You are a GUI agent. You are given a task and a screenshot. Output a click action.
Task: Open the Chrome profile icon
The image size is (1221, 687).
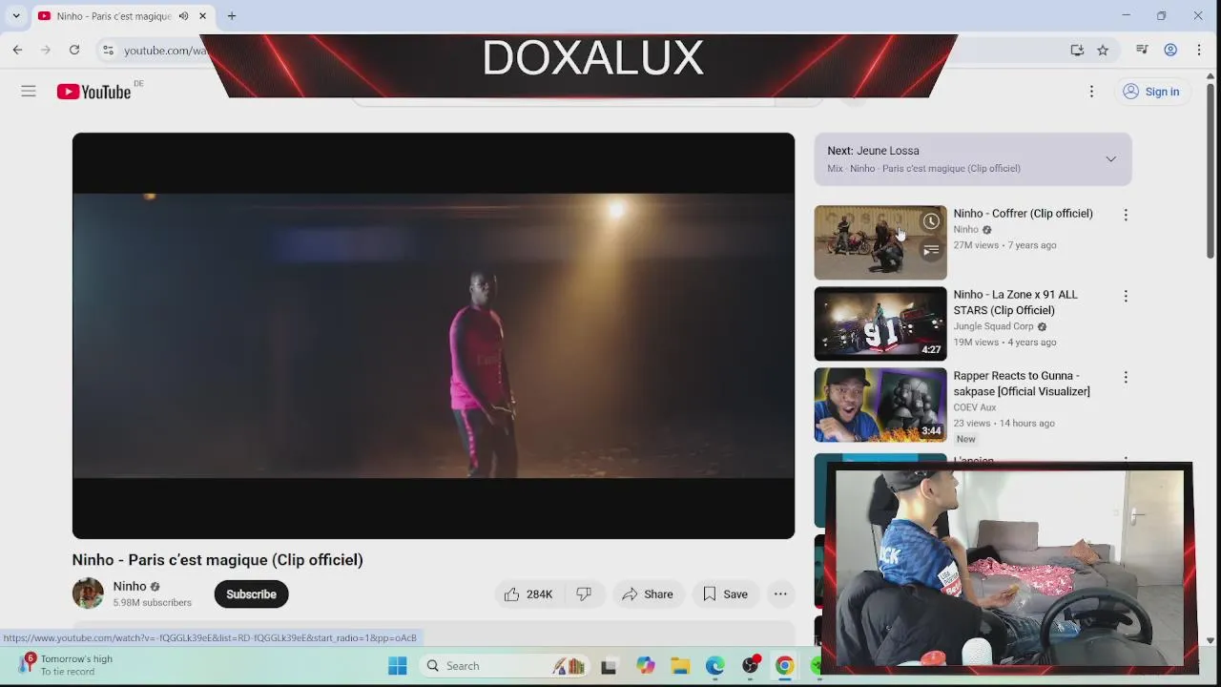tap(1170, 50)
